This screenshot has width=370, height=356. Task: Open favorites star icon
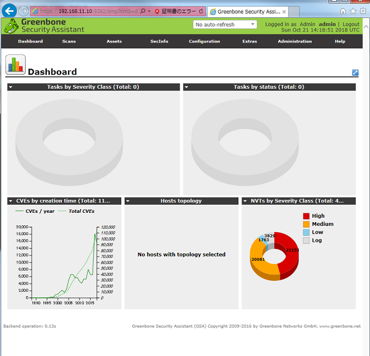point(353,11)
